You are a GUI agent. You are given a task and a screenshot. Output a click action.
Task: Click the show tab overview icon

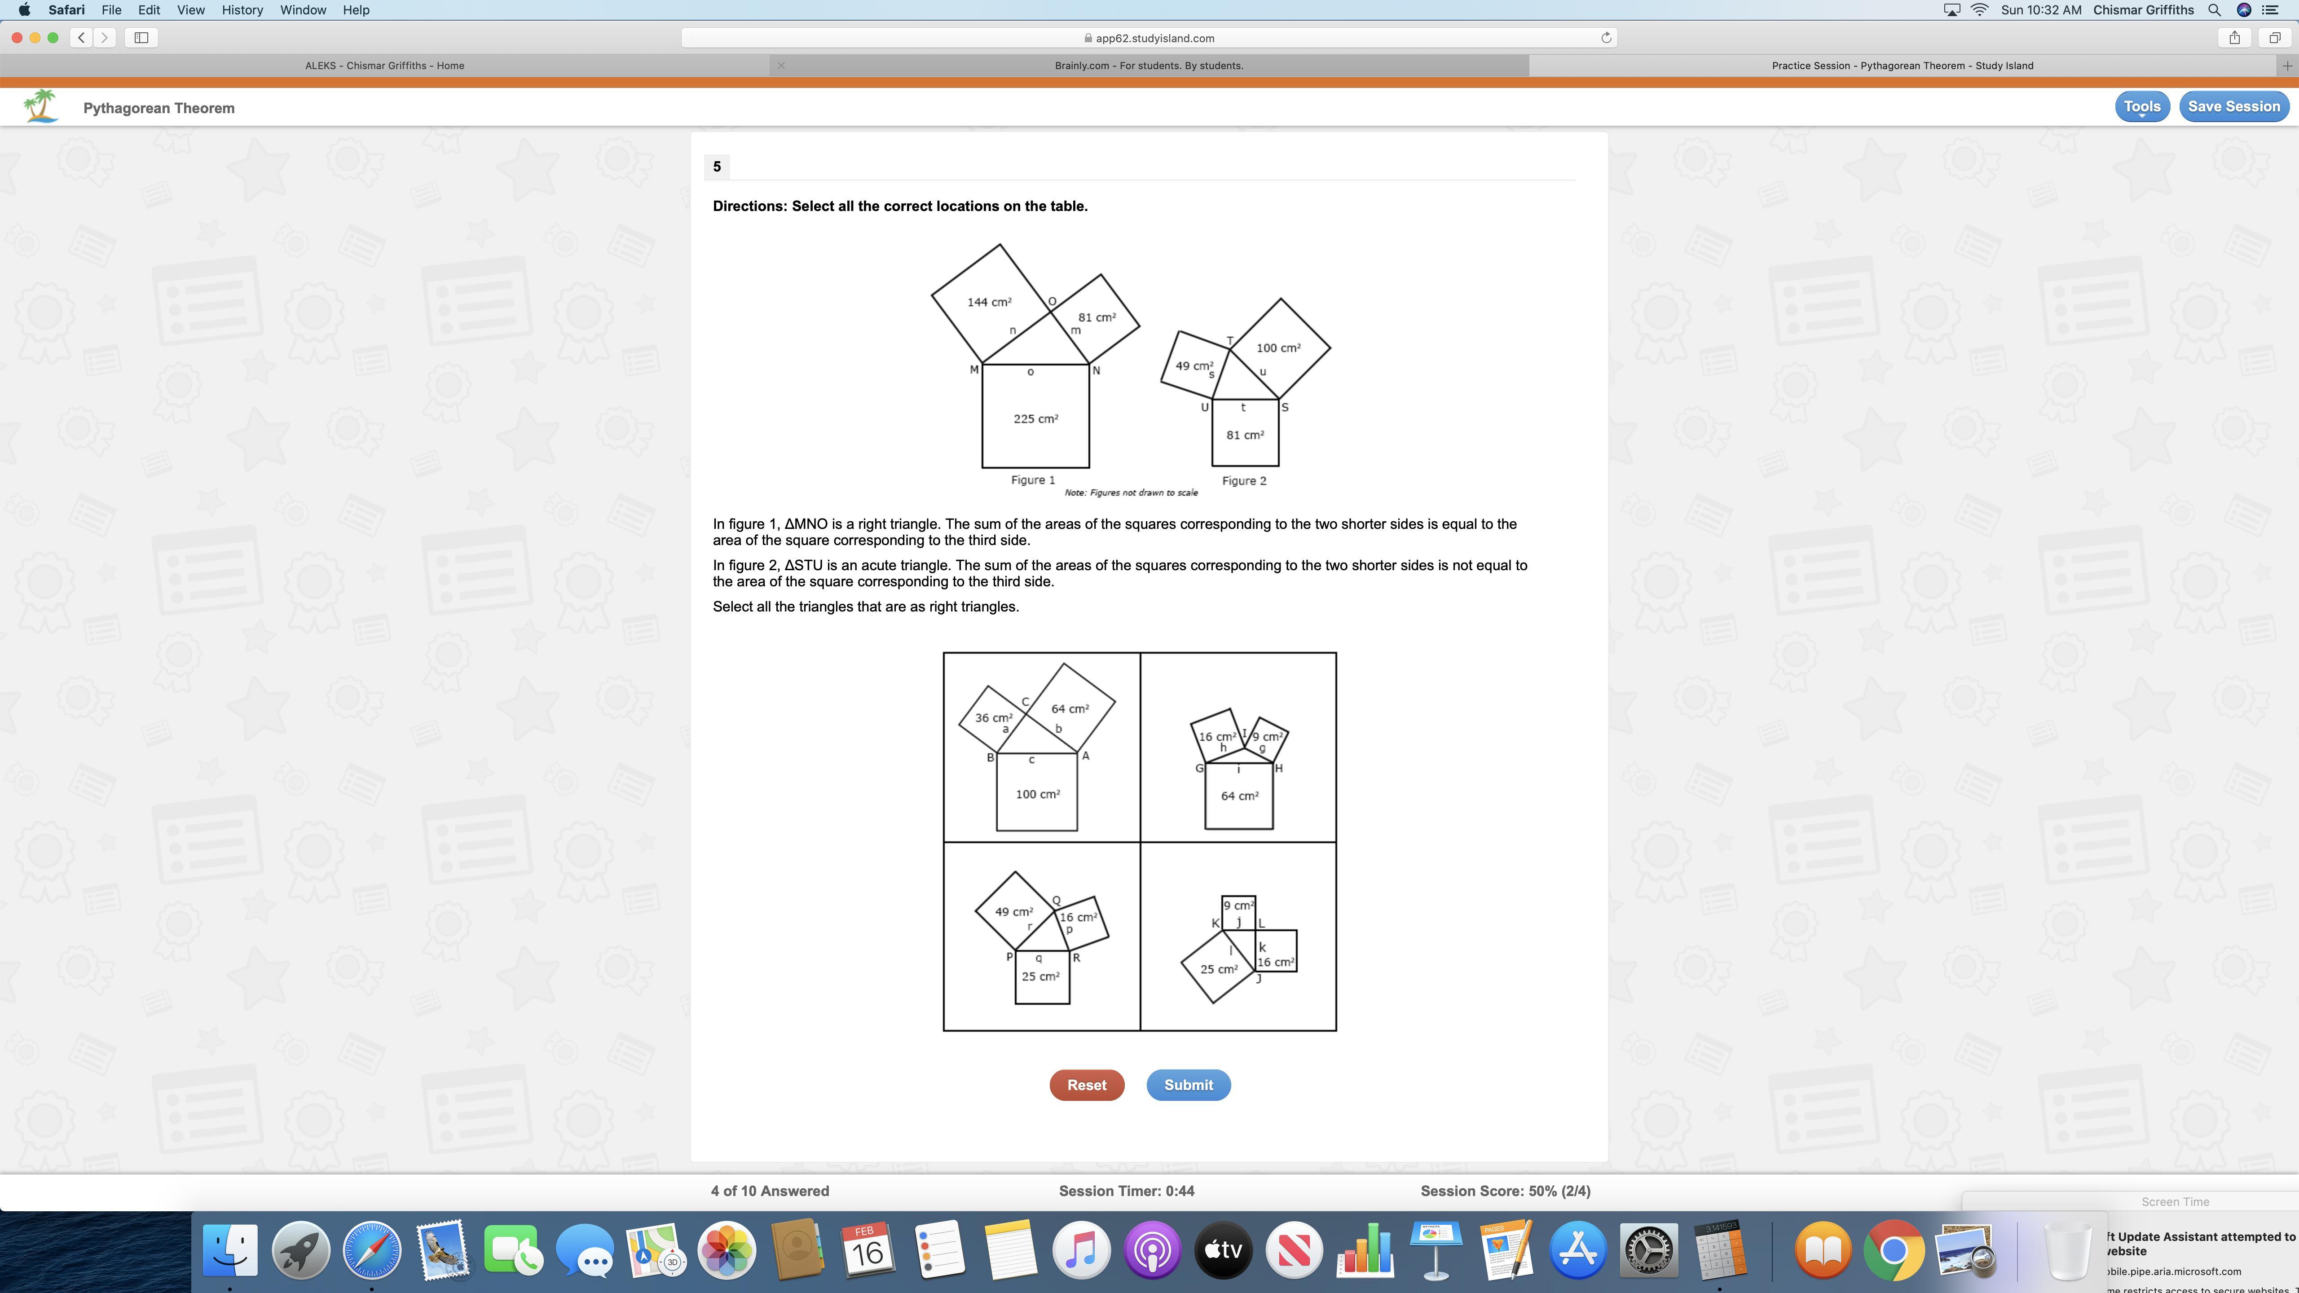click(x=2275, y=37)
